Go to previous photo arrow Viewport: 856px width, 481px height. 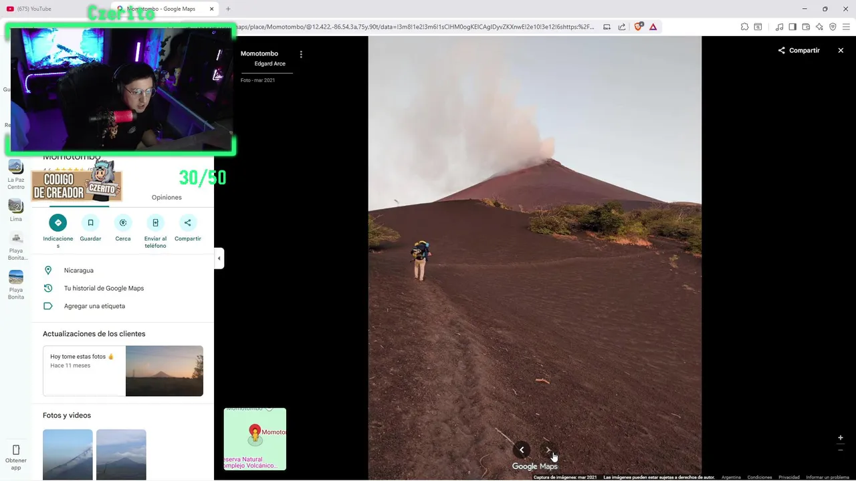[x=522, y=450]
